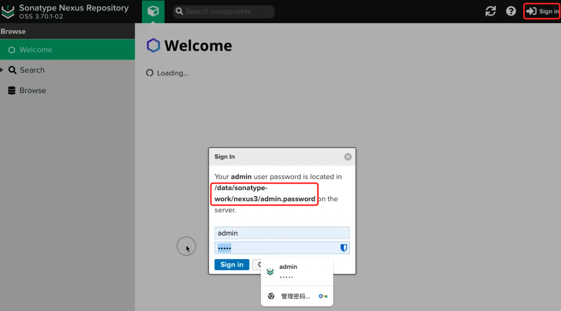This screenshot has width=561, height=311.
Task: Open Search in the left sidebar
Action: point(32,70)
